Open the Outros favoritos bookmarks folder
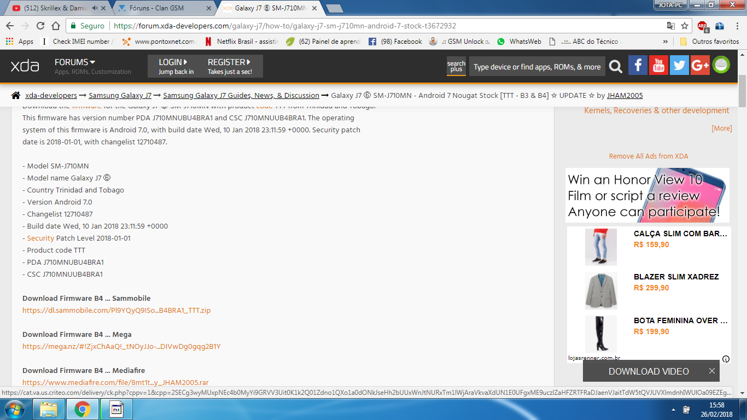 point(709,42)
